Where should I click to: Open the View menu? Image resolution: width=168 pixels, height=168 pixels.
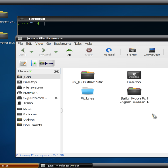(39, 44)
